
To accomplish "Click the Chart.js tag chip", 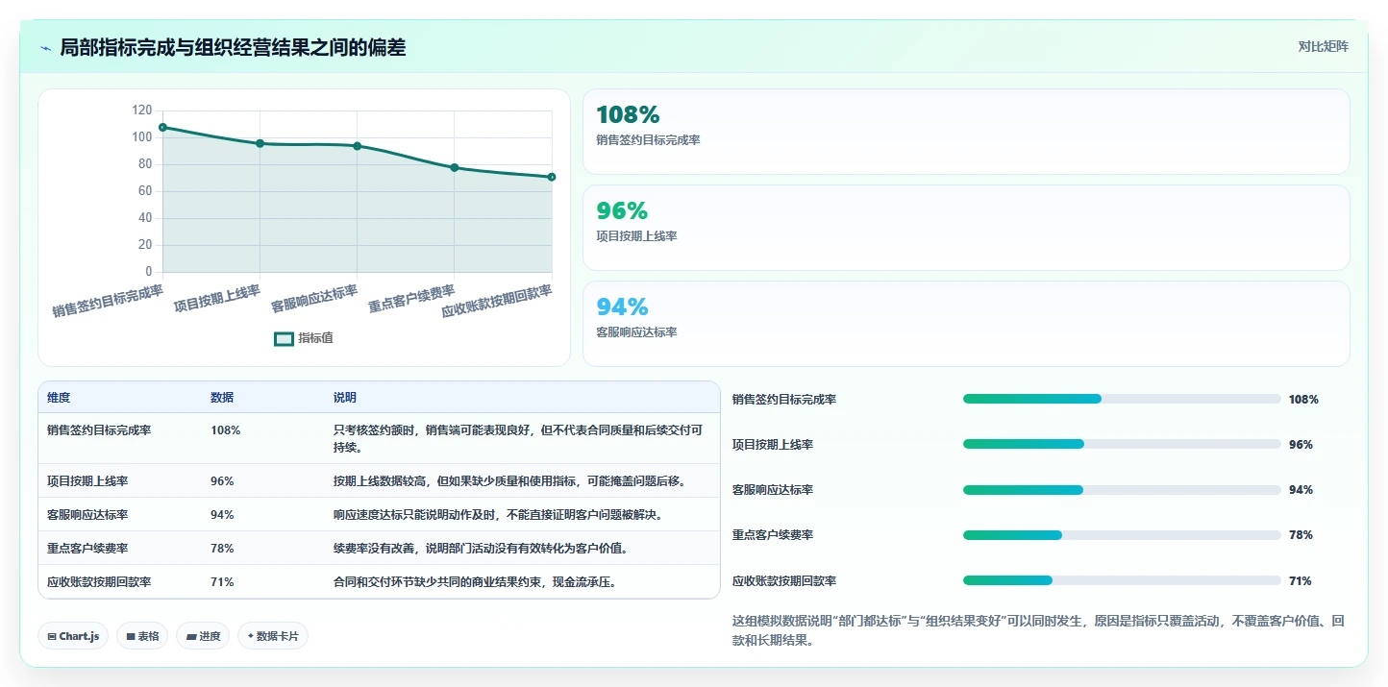I will coord(73,636).
